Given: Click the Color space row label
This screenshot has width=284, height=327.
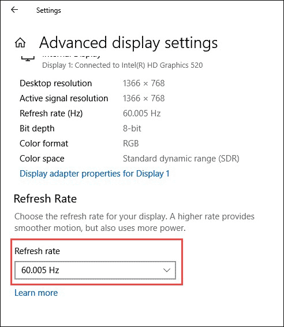Looking at the screenshot, I should point(42,159).
